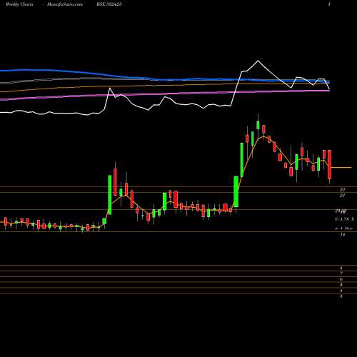Click the last large red candlestick
The width and height of the screenshot is (357, 357).
pyautogui.click(x=330, y=164)
